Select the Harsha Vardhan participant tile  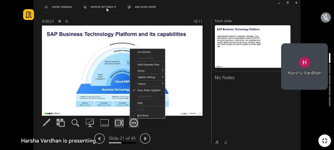click(304, 67)
